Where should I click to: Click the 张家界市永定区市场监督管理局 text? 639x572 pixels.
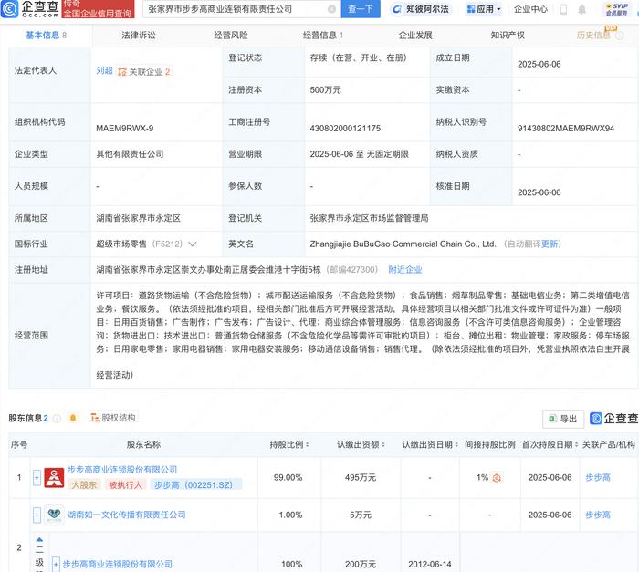[369, 218]
